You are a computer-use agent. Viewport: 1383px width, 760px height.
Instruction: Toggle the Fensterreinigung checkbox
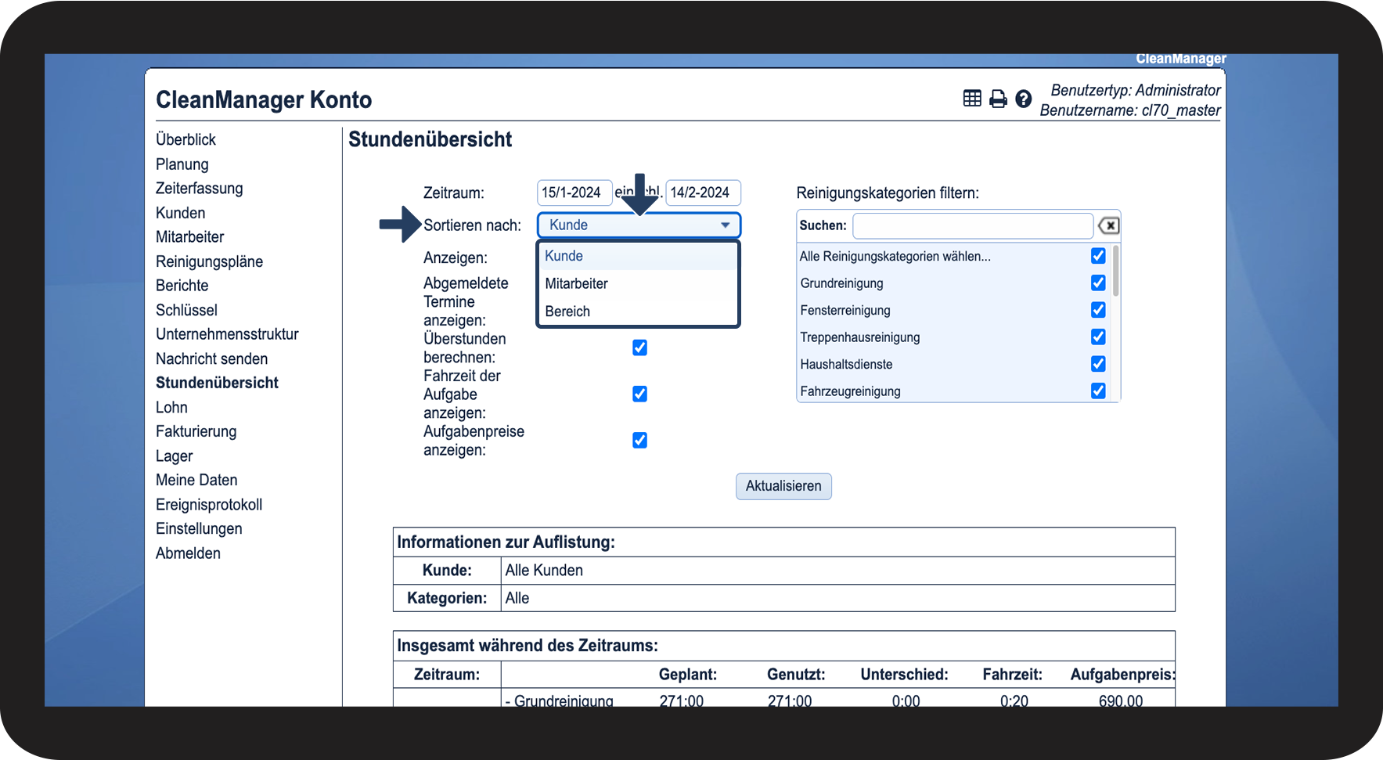click(1098, 310)
